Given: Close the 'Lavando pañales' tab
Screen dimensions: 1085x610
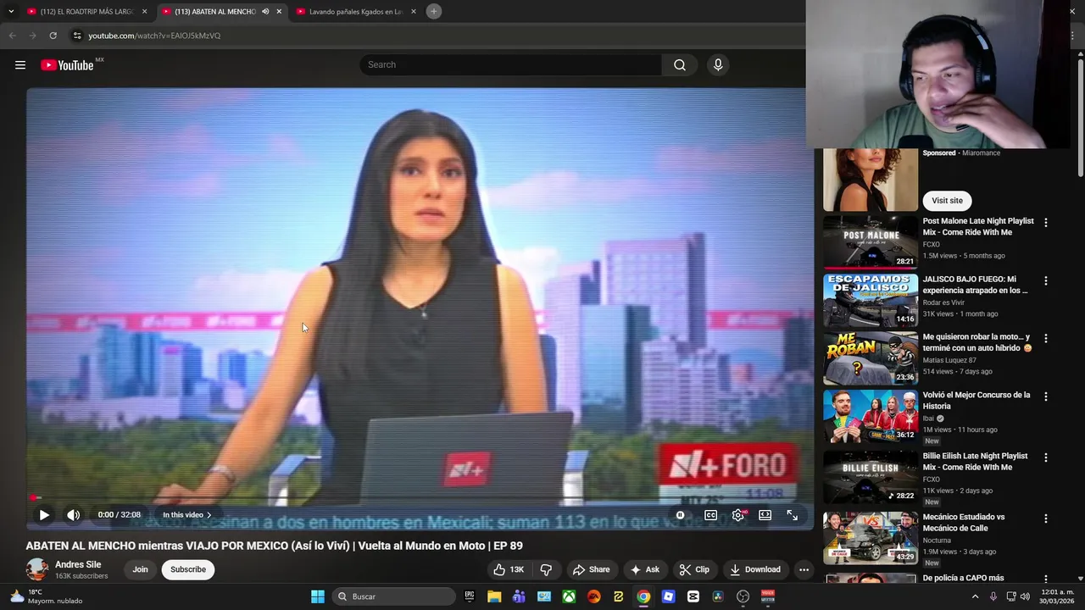Looking at the screenshot, I should click(x=414, y=12).
